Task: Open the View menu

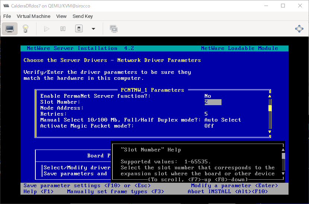Action: pyautogui.click(x=61, y=16)
